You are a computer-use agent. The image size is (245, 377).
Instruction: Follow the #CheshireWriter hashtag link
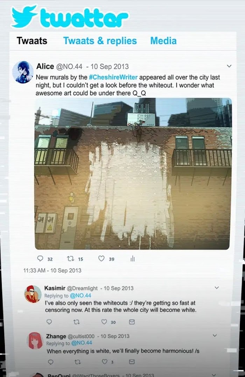(113, 77)
